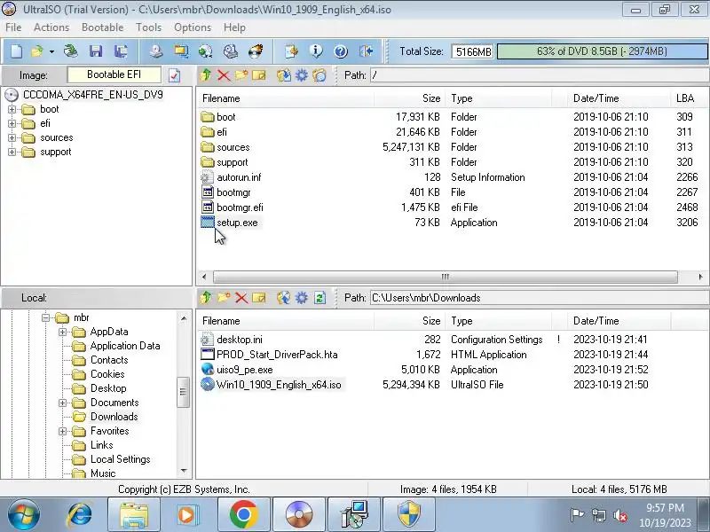
Task: Click the gear icon in Local pane toolbar
Action: click(x=302, y=298)
